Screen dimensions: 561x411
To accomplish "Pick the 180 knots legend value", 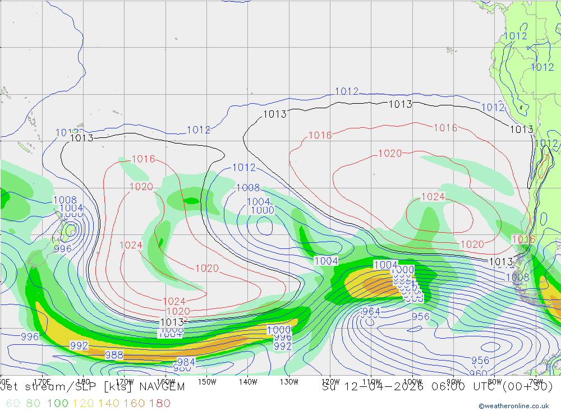I will click(x=159, y=403).
